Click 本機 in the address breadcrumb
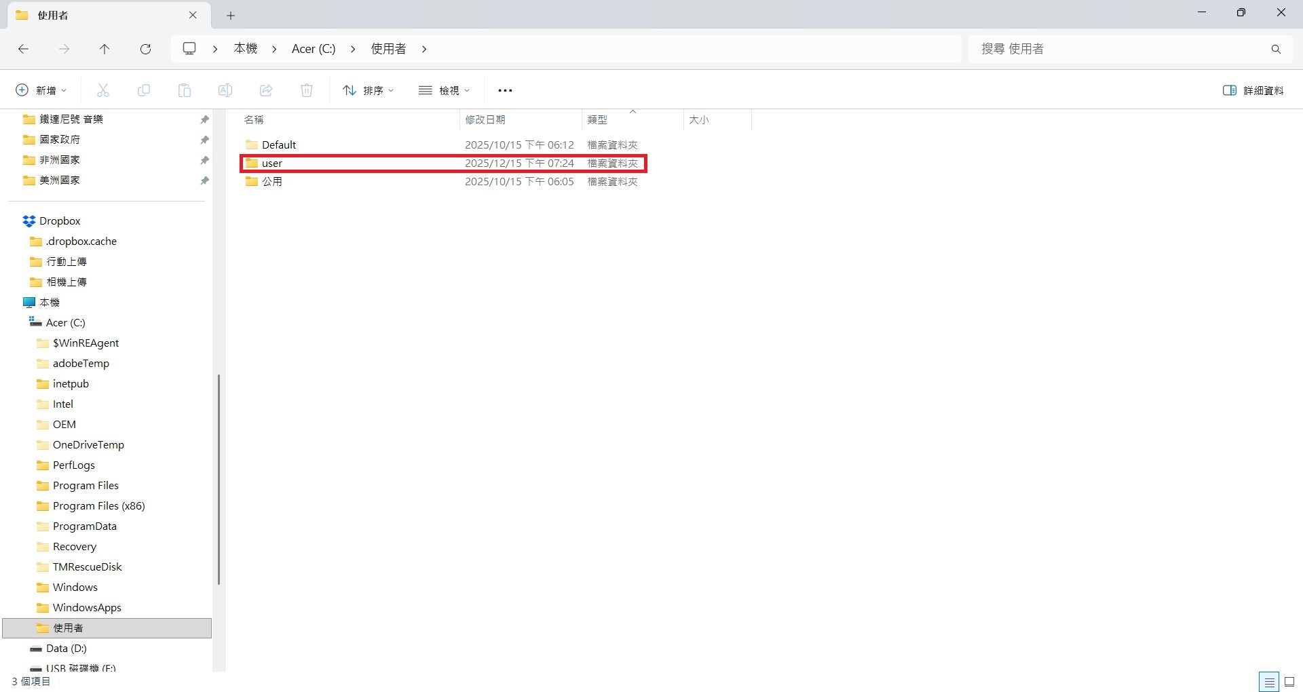This screenshot has width=1303, height=692. click(246, 49)
